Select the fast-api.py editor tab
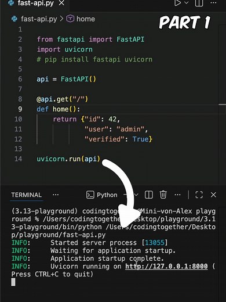Screen dimensions: 226x302 pos(35,3)
